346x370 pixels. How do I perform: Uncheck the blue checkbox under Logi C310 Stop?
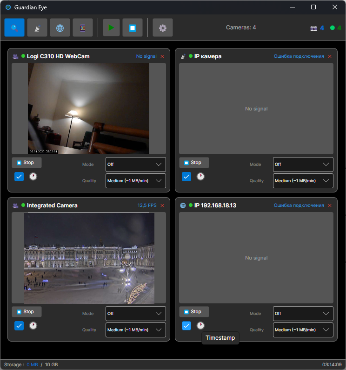coord(19,177)
